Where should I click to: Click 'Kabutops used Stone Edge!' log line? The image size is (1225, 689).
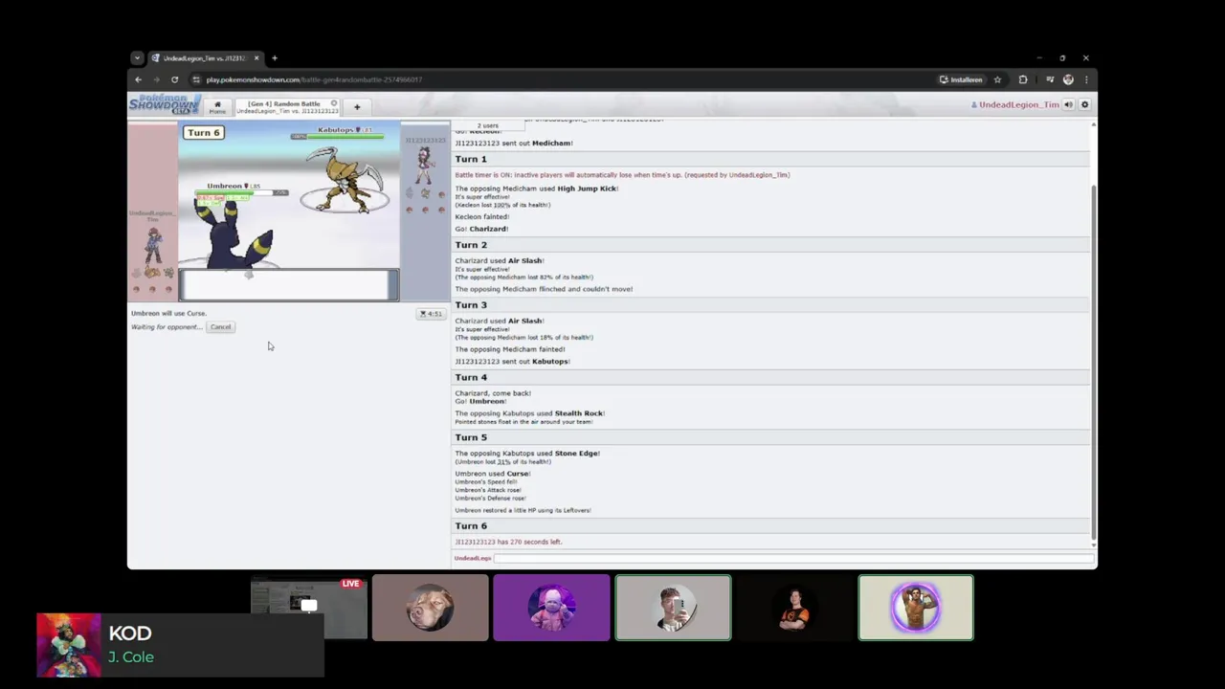point(527,454)
